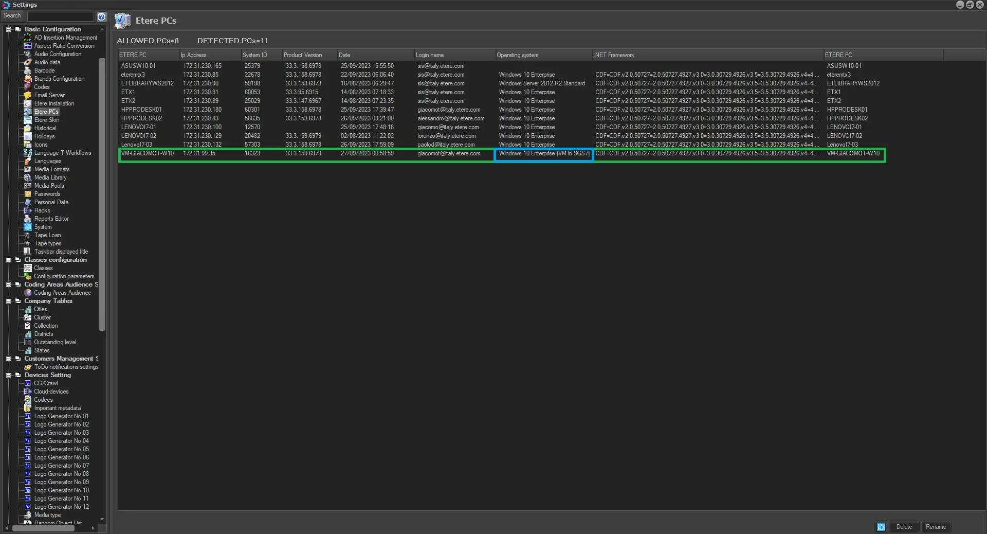
Task: Focus the Search input field
Action: (60, 17)
